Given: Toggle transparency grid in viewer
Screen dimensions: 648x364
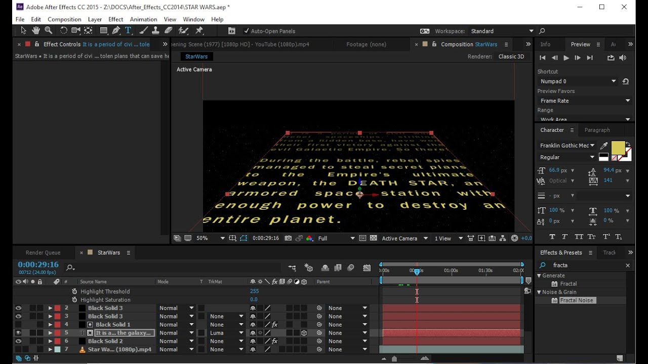Looking at the screenshot, I should coord(374,238).
